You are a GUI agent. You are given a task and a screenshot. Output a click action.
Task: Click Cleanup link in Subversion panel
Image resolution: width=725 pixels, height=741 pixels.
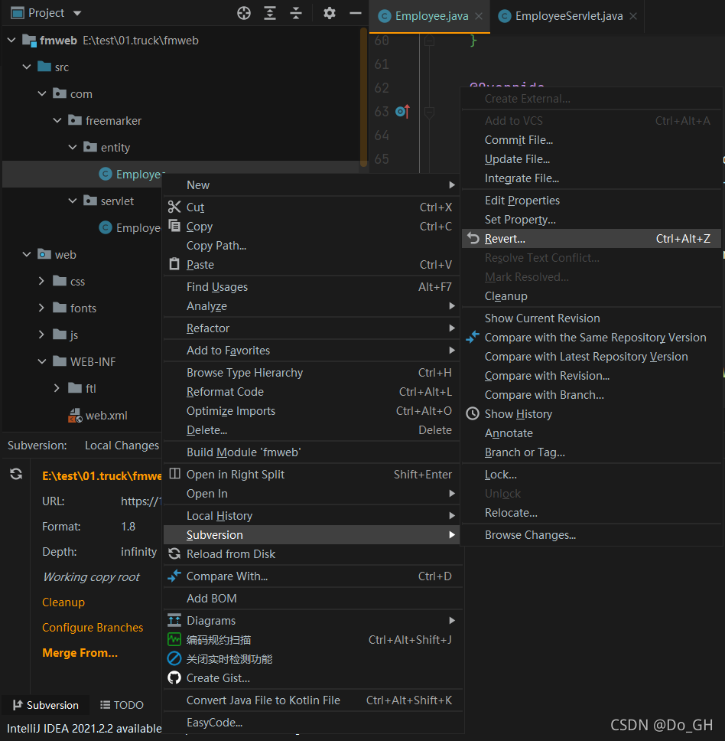[x=63, y=602]
